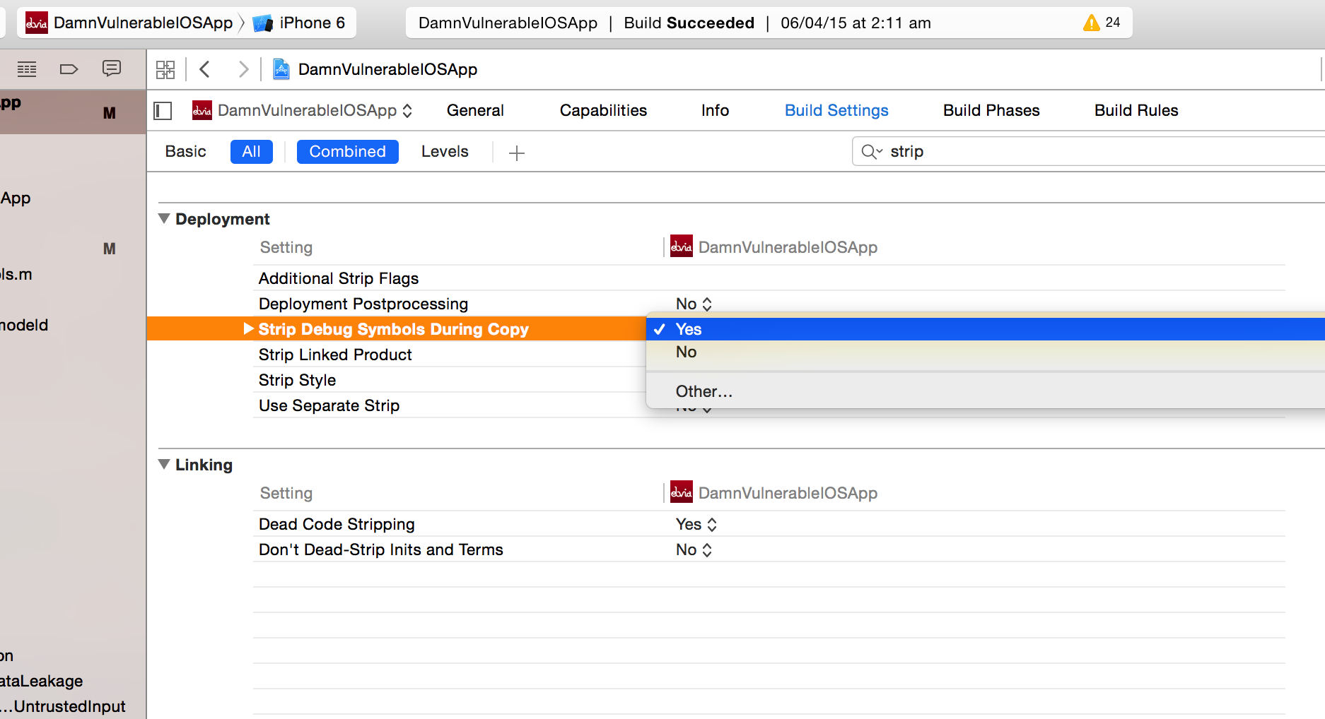Open the DamnVulnerableIOSApp target selector popup
This screenshot has height=719, width=1325.
click(x=303, y=111)
